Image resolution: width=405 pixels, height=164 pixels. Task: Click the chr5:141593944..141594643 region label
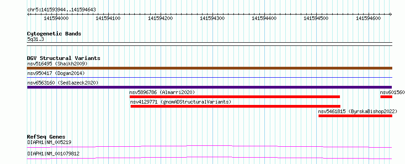coord(61,10)
